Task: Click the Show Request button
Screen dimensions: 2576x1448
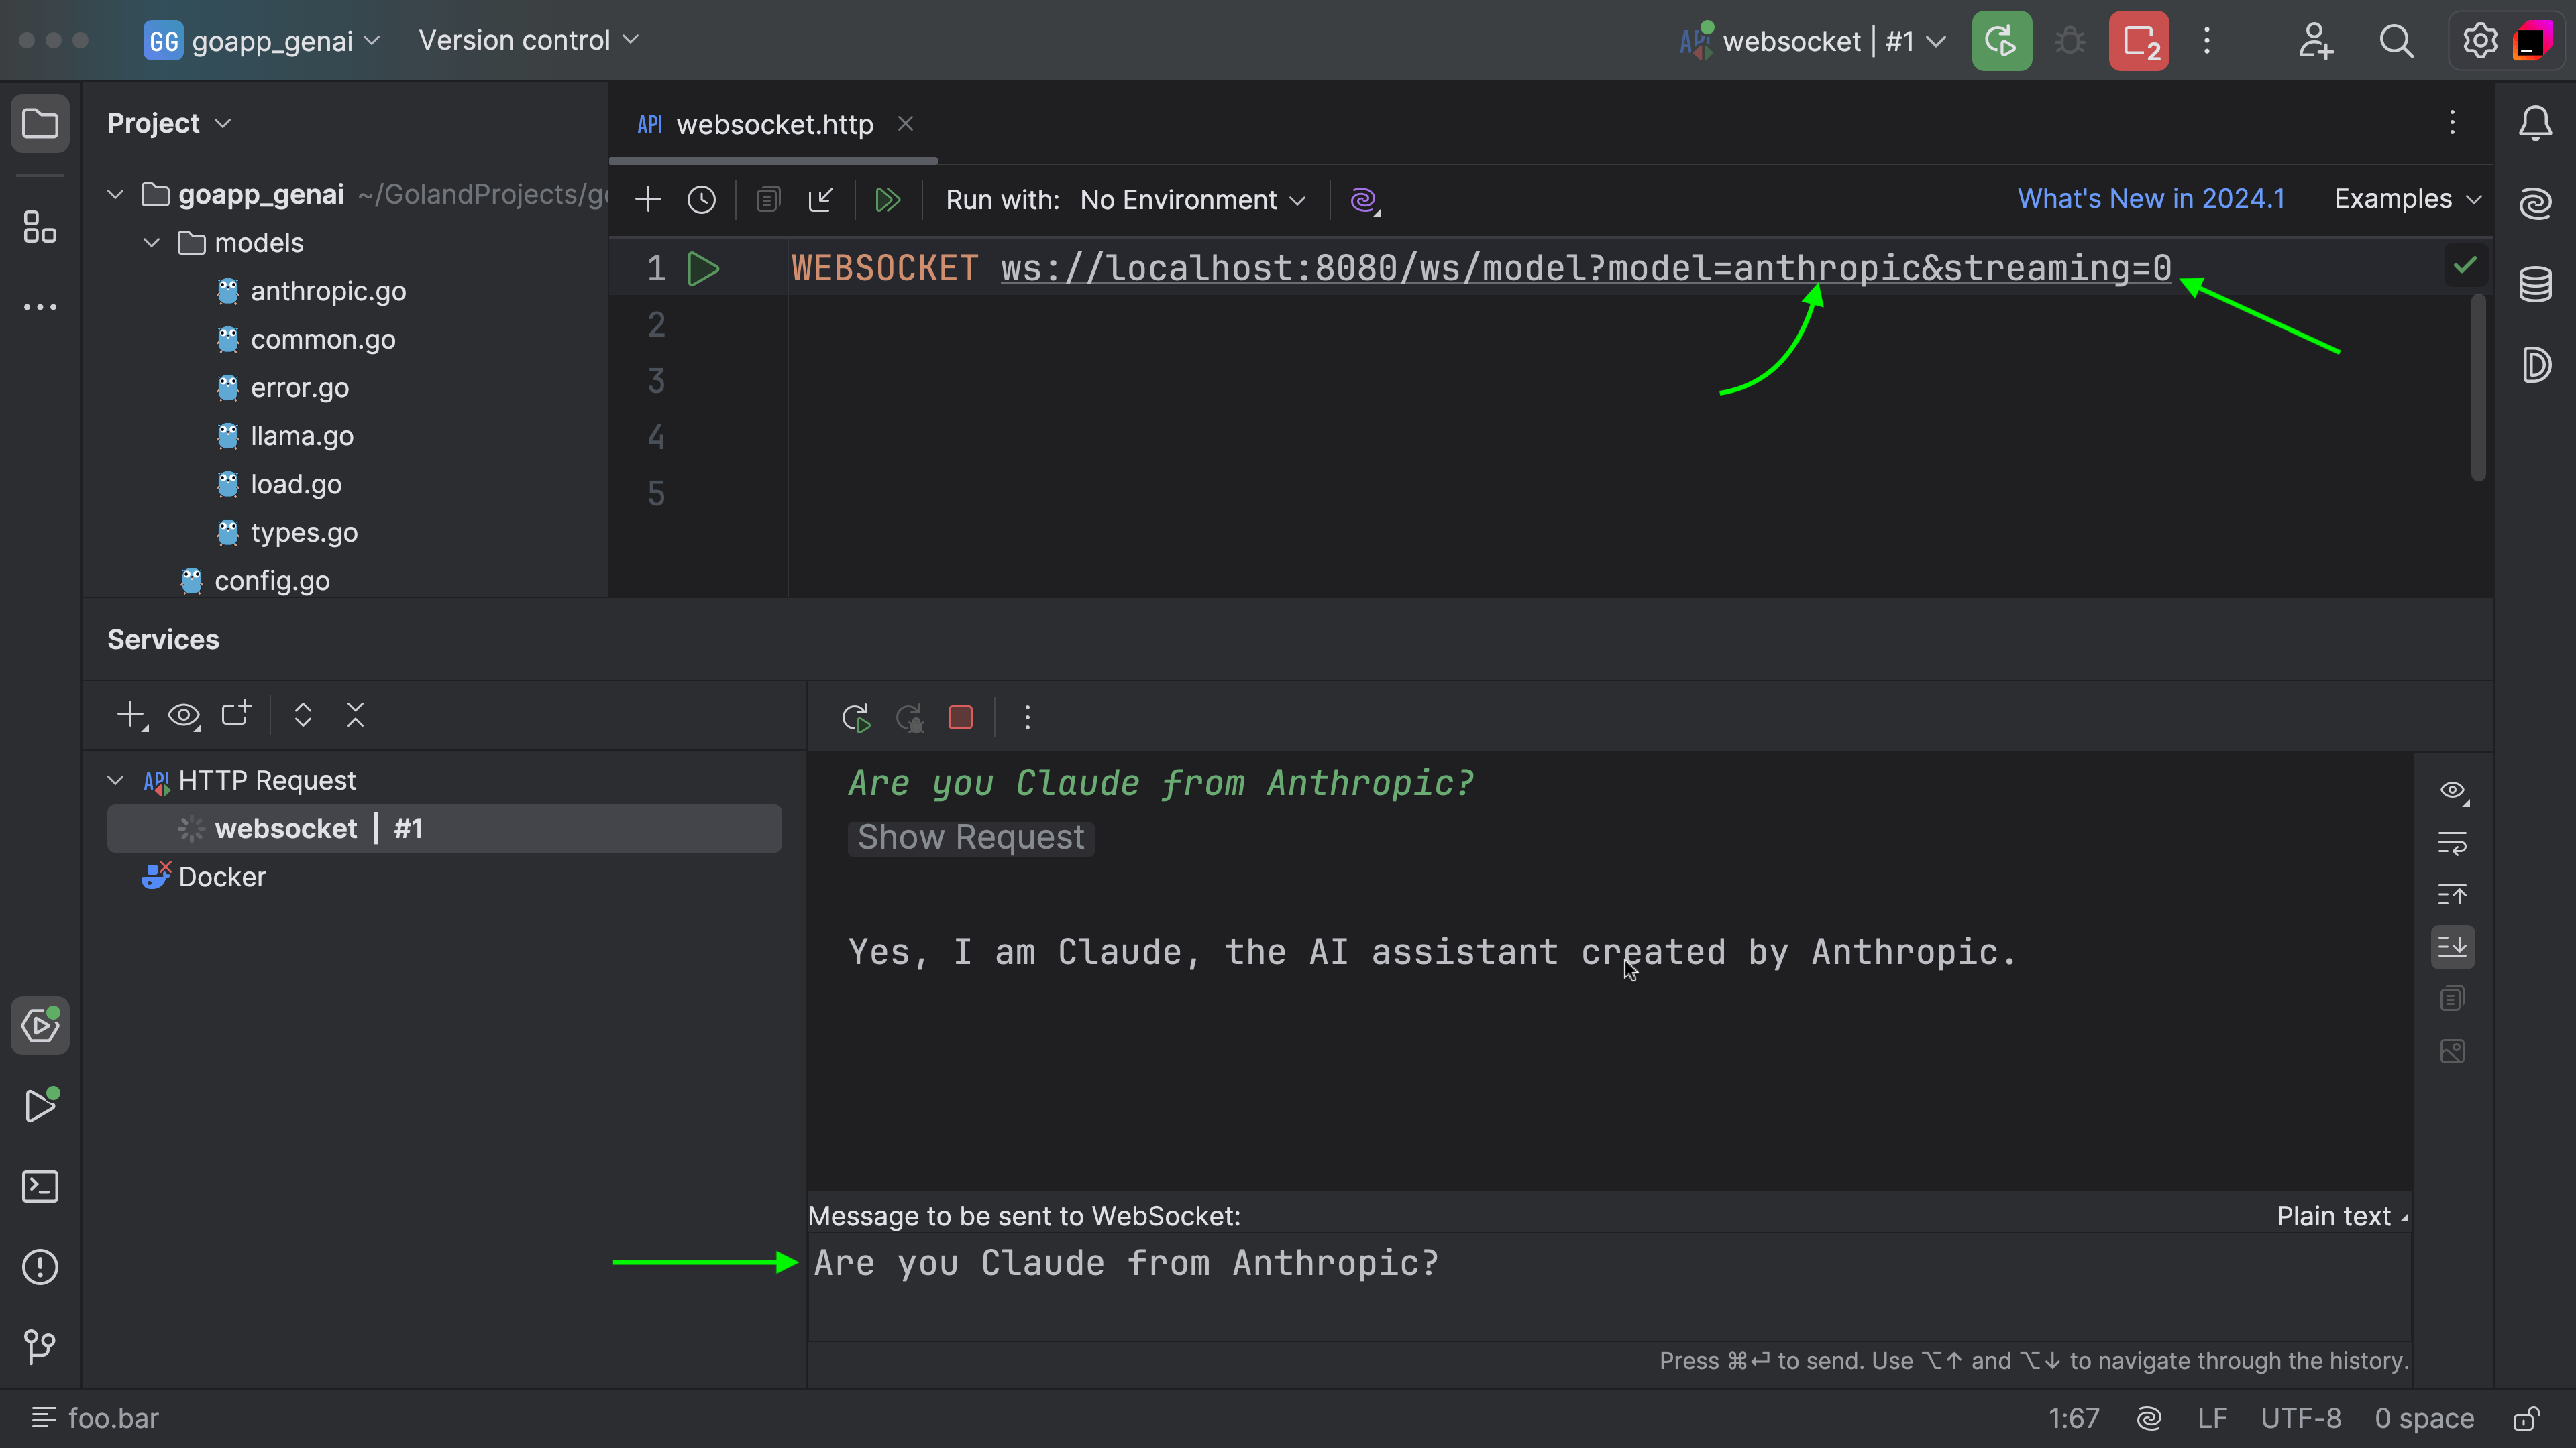Action: (x=970, y=837)
